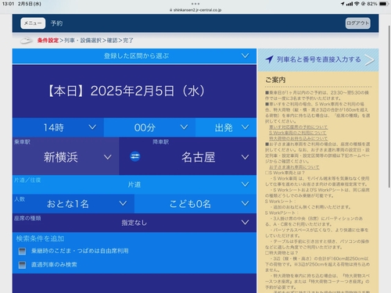
Task: Click 完了 breadcrumb step
Action: click(x=128, y=41)
